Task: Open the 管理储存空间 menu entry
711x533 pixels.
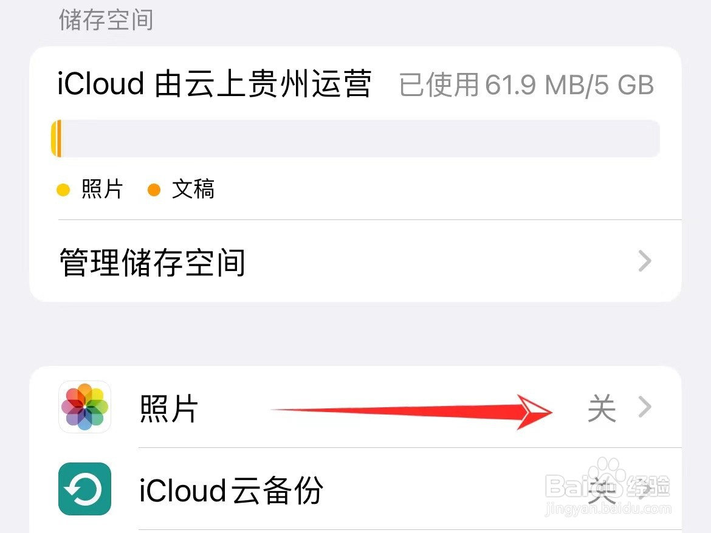Action: tap(355, 261)
